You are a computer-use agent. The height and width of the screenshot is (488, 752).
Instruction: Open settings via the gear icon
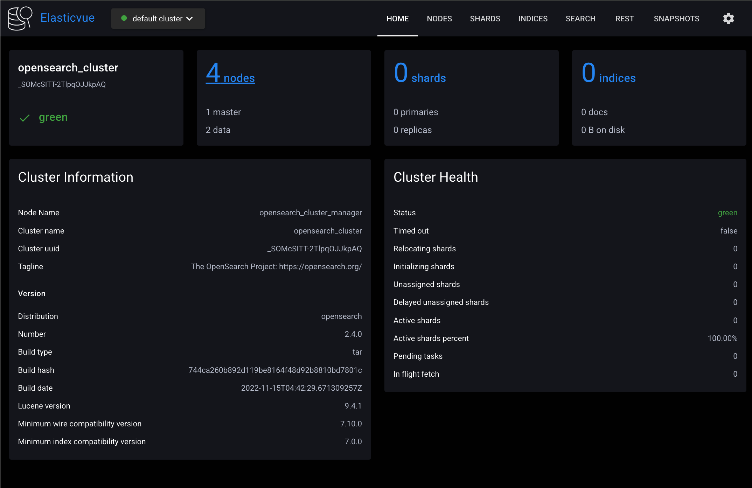point(728,19)
